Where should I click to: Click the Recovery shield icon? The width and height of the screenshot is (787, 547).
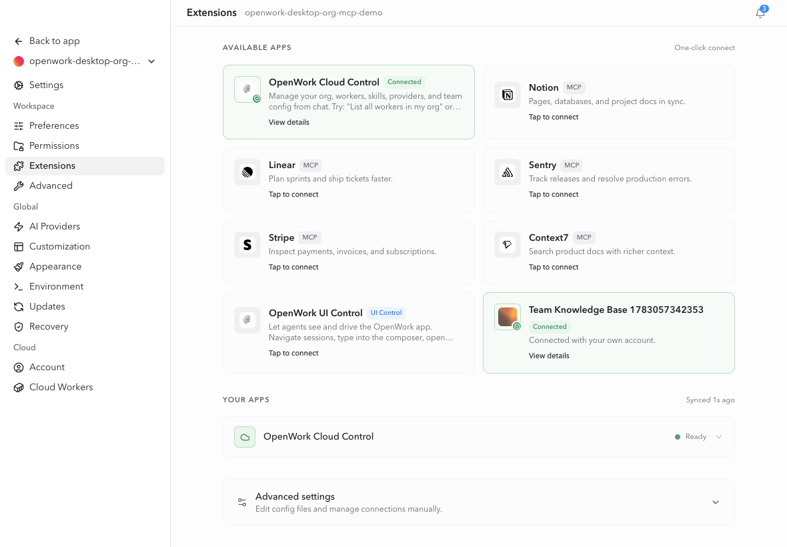pos(19,327)
